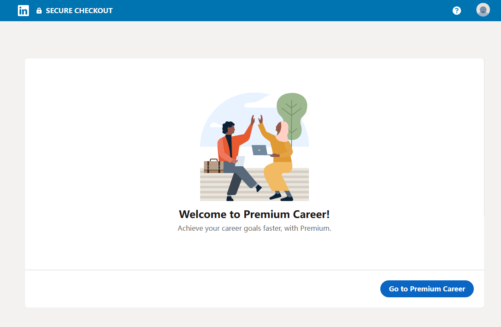This screenshot has width=501, height=327.
Task: Click the divider line above the button
Action: tap(170, 270)
